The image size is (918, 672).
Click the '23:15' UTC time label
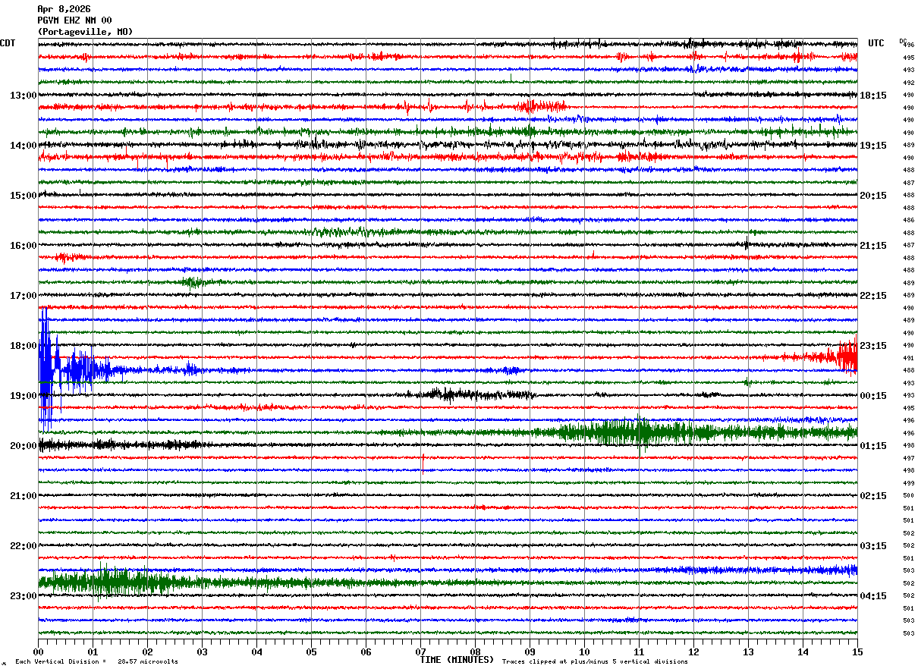tap(873, 346)
